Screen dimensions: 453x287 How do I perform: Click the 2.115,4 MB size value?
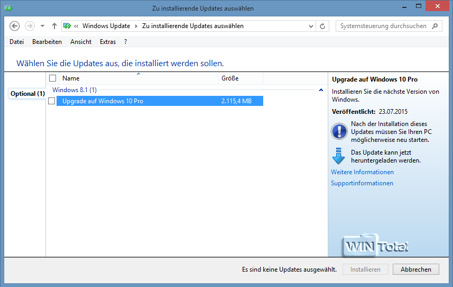pos(237,101)
